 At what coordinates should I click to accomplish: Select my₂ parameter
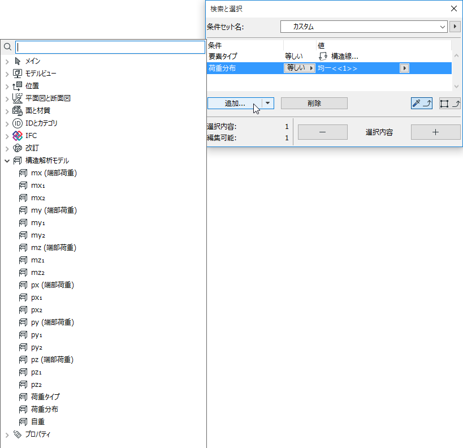pos(38,235)
